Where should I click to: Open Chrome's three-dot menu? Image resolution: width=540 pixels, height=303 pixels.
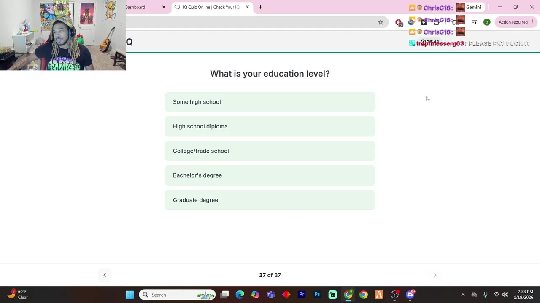(532, 22)
